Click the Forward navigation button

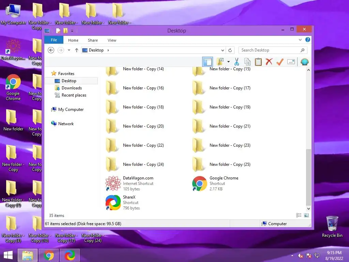pyautogui.click(x=61, y=50)
